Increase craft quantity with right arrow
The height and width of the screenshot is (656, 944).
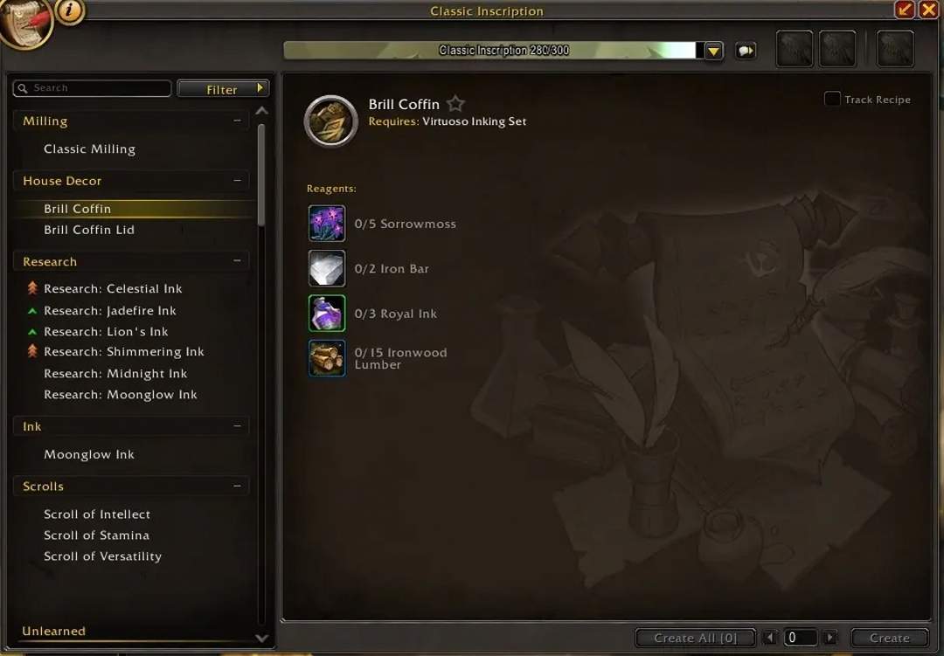pyautogui.click(x=830, y=638)
